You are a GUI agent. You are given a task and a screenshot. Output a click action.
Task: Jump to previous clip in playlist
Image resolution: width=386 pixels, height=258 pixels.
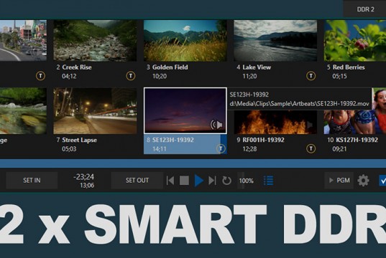170,181
